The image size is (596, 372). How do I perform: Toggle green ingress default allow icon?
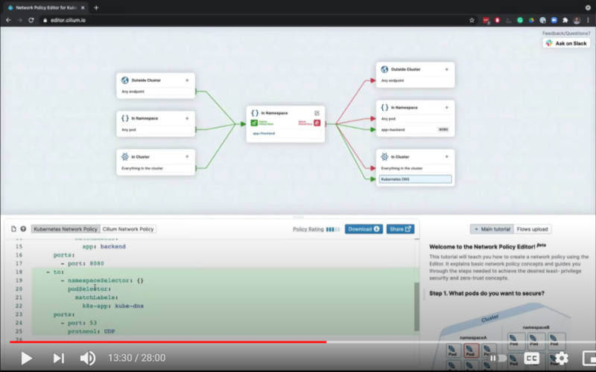tap(254, 123)
